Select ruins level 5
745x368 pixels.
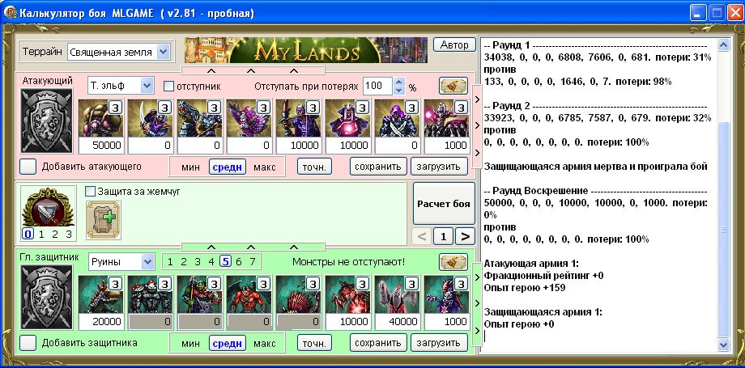[x=226, y=261]
